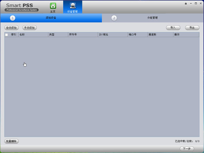
Task: Click the lock icon in title bar
Action: 186,3
